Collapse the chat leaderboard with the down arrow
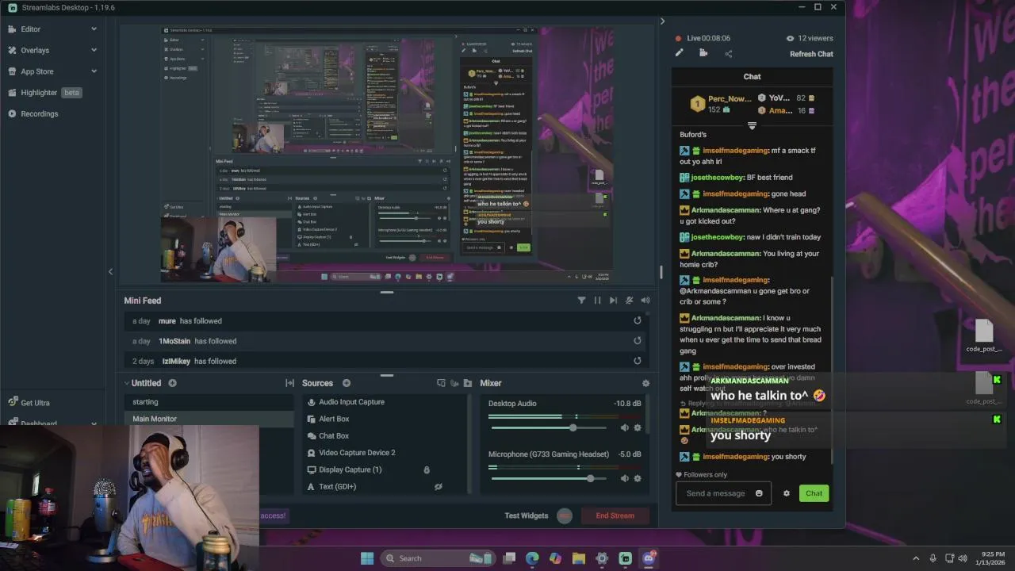This screenshot has height=571, width=1015. (x=752, y=126)
